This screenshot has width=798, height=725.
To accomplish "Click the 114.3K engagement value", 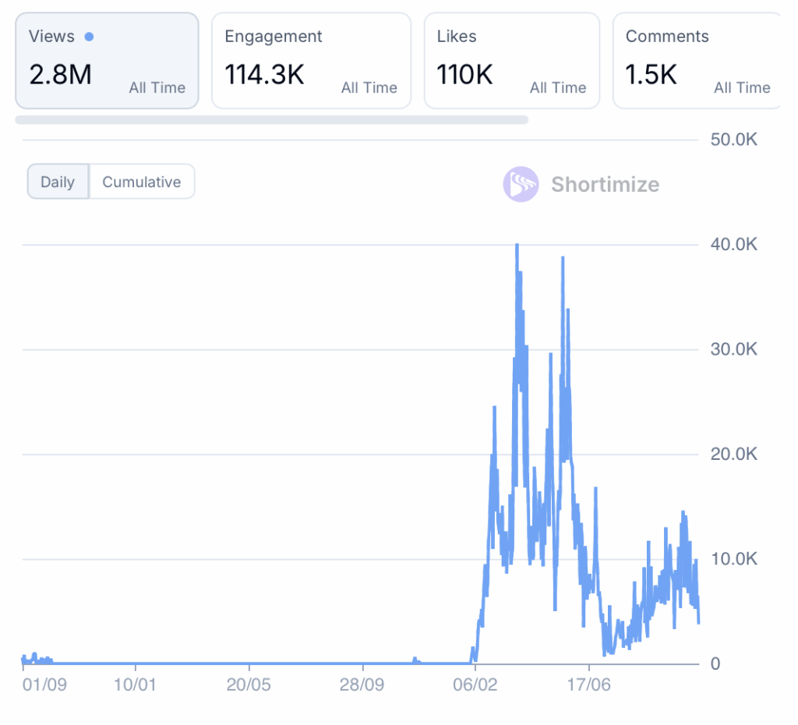I will pos(264,75).
